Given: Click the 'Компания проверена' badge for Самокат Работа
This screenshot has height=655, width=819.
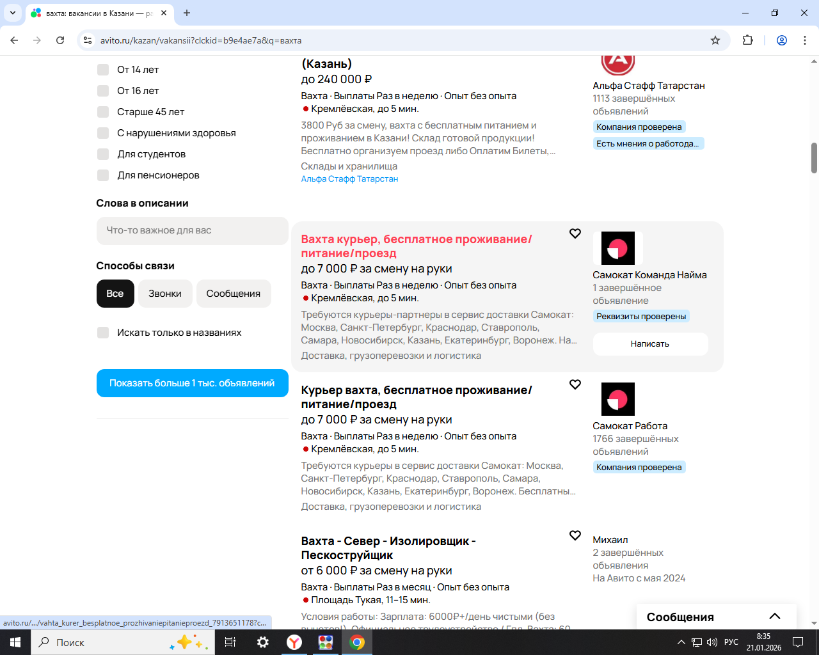Looking at the screenshot, I should pyautogui.click(x=639, y=468).
